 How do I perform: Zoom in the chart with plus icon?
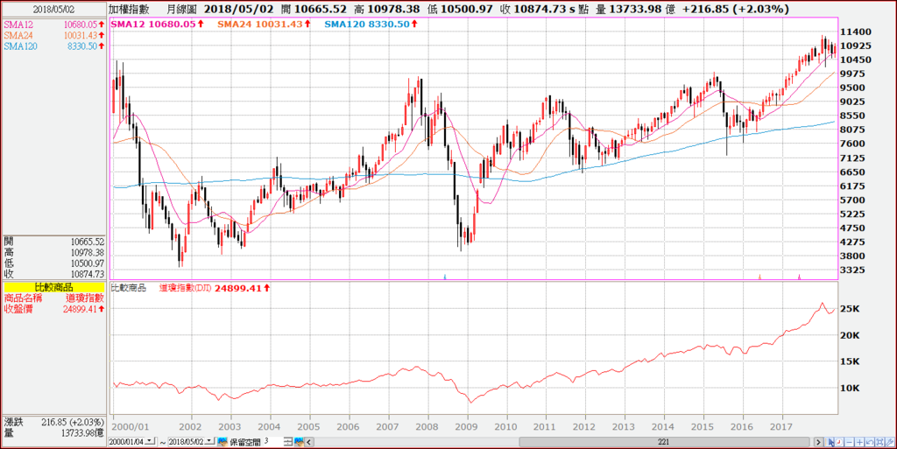(859, 442)
